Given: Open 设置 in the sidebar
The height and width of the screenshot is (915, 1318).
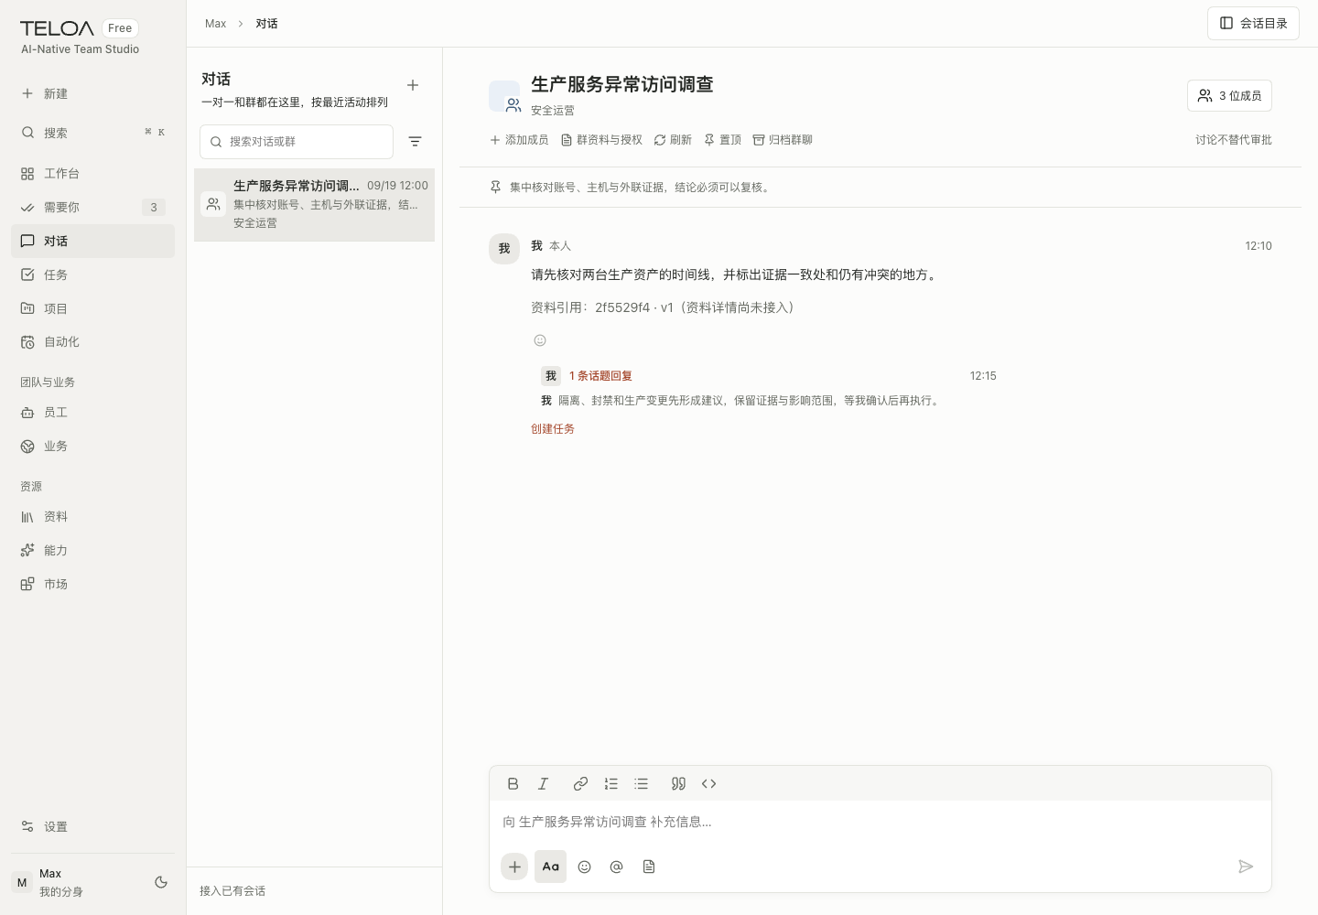Looking at the screenshot, I should (x=92, y=827).
